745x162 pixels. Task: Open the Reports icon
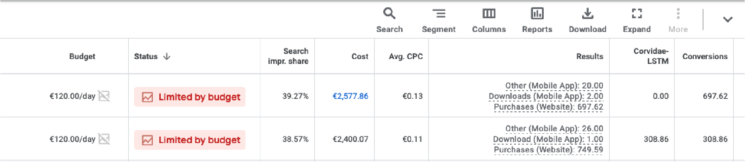click(x=537, y=14)
